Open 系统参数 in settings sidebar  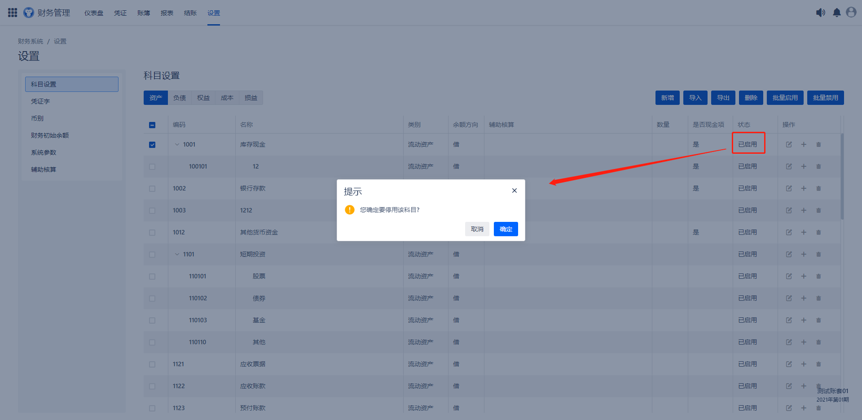tap(72, 152)
